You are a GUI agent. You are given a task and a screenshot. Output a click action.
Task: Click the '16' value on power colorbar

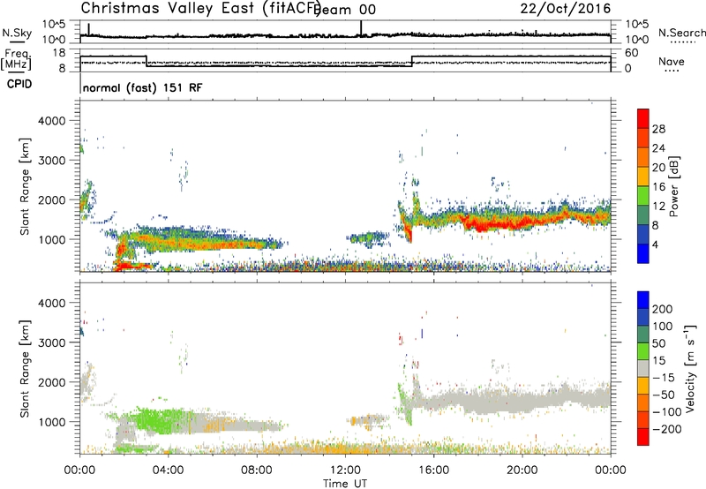pos(658,187)
